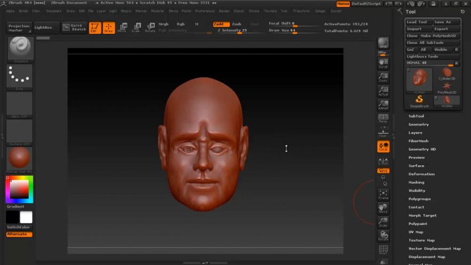Expand the Geometry section

(x=418, y=124)
